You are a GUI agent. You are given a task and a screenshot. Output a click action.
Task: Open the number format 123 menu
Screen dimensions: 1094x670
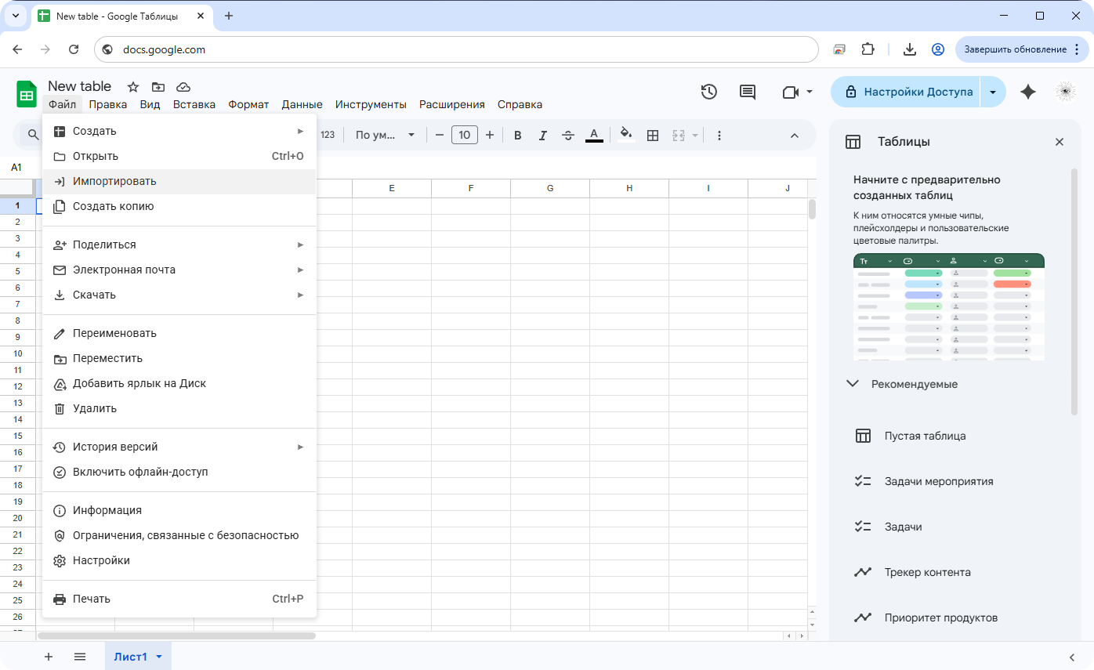pos(328,135)
